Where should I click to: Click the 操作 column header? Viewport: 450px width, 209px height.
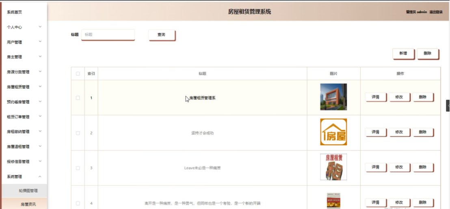(400, 74)
